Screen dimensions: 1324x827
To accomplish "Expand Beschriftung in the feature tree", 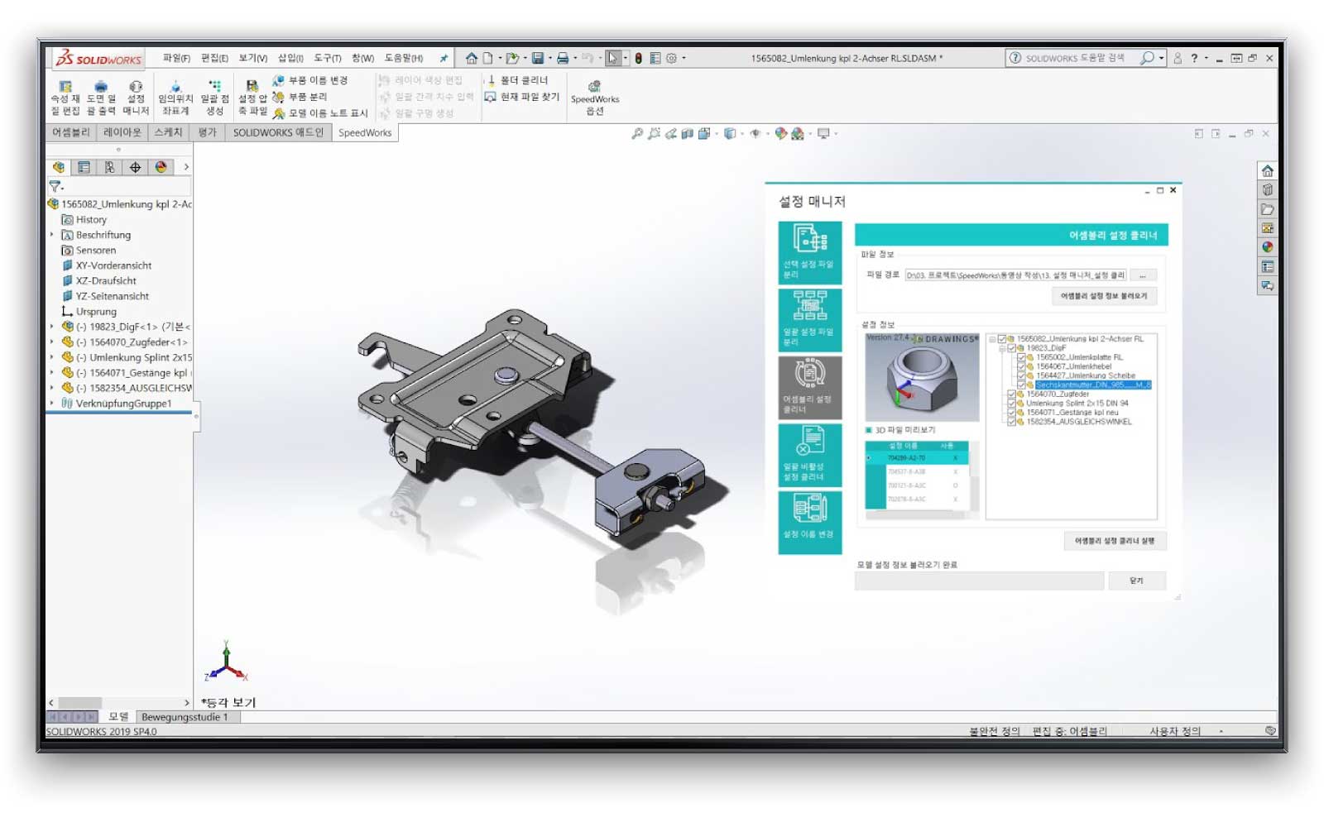I will (x=52, y=235).
